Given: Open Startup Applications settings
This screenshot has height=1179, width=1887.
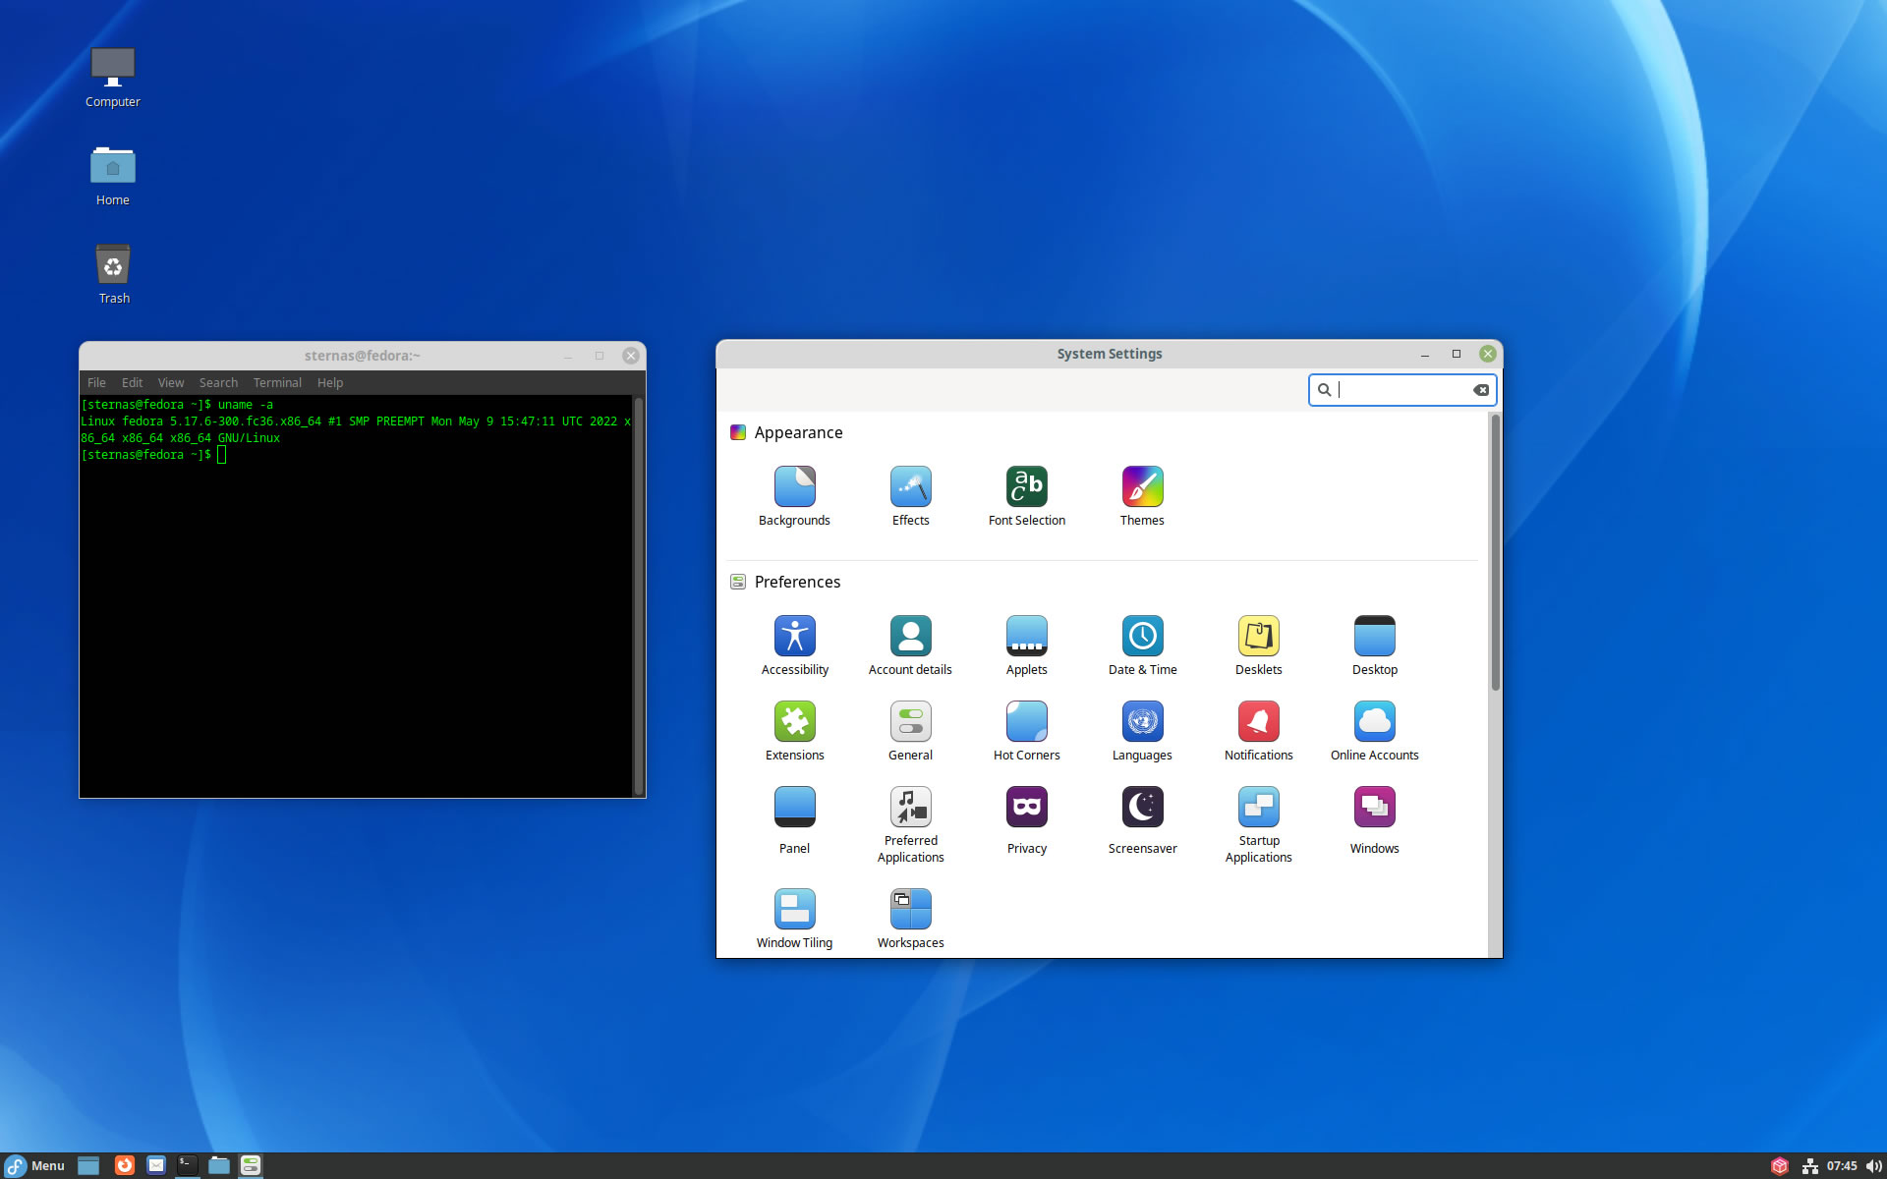Looking at the screenshot, I should point(1258,824).
